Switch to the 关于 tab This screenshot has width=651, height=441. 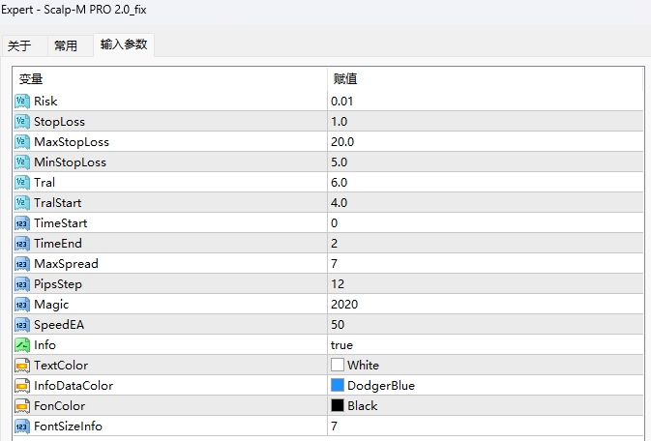tap(19, 46)
